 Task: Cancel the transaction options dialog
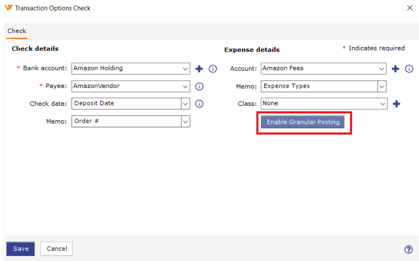tap(57, 249)
